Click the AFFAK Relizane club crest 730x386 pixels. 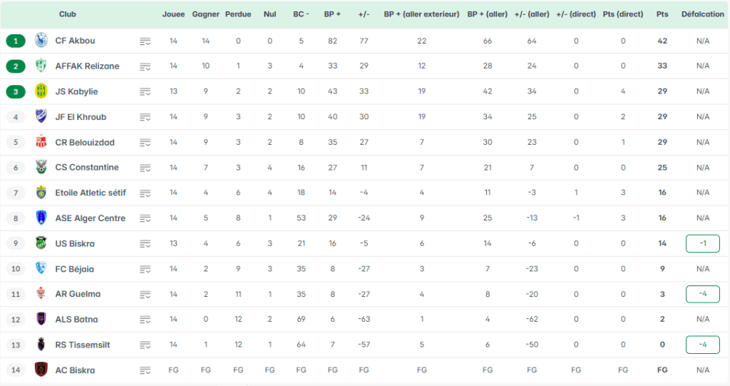(41, 66)
